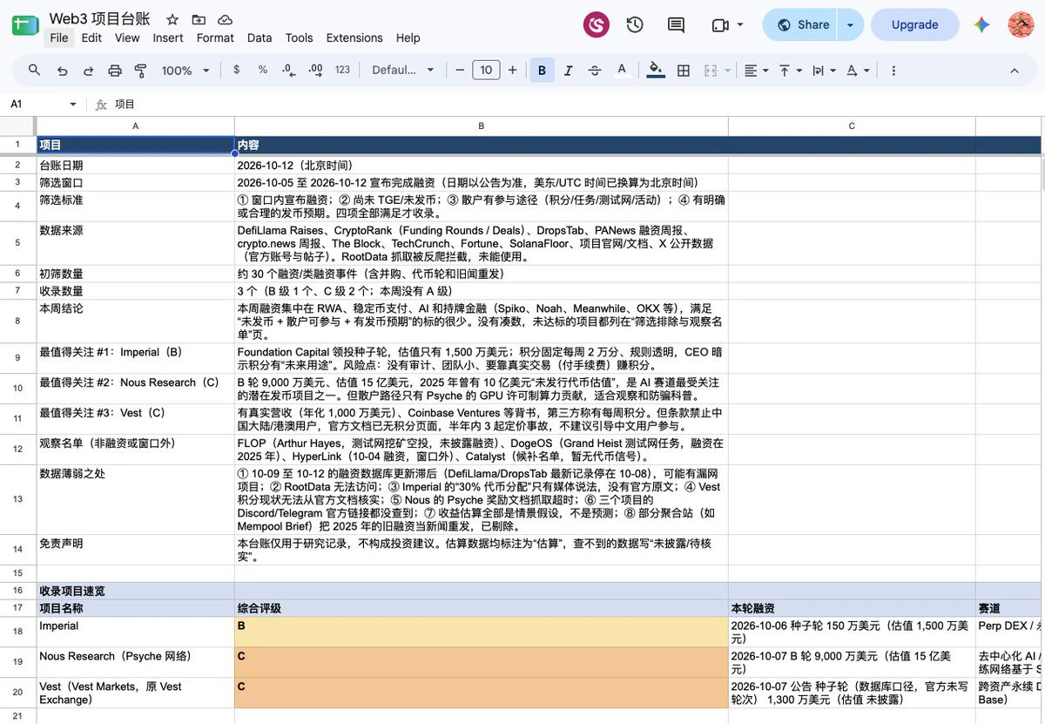Open the comments panel icon
The height and width of the screenshot is (724, 1045).
point(676,25)
